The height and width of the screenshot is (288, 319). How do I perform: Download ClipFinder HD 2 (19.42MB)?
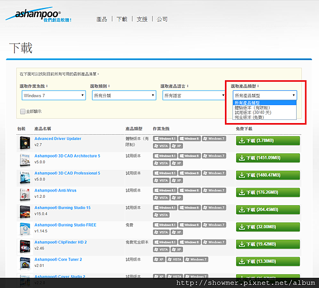(268, 244)
